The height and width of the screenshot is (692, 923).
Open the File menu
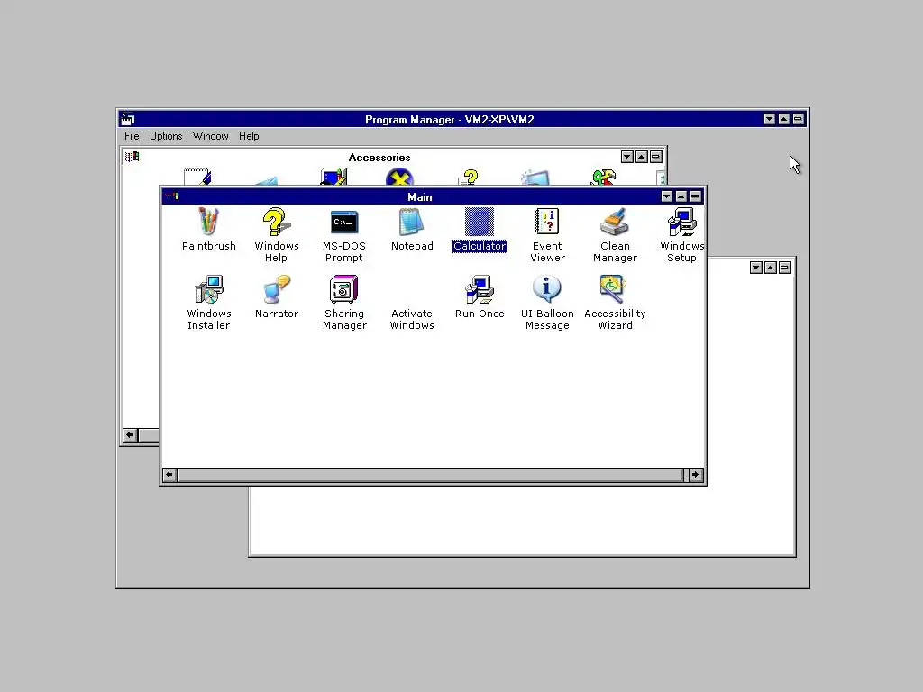[132, 136]
